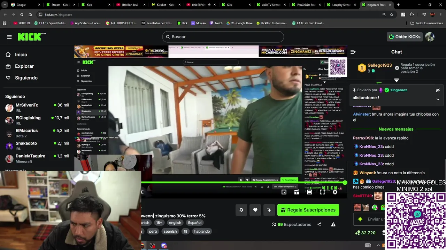Click the sparkle button beside Regala Suscripciones

[x=269, y=210]
